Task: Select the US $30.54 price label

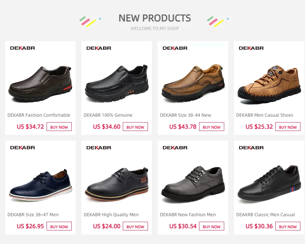Action: click(x=183, y=226)
